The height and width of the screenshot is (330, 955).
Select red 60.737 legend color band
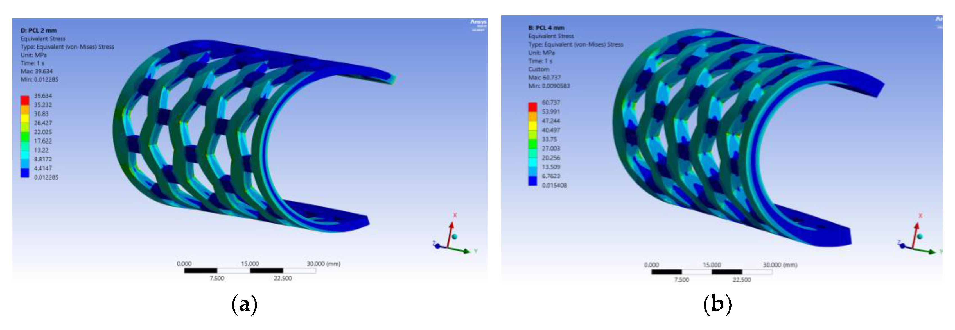[532, 107]
